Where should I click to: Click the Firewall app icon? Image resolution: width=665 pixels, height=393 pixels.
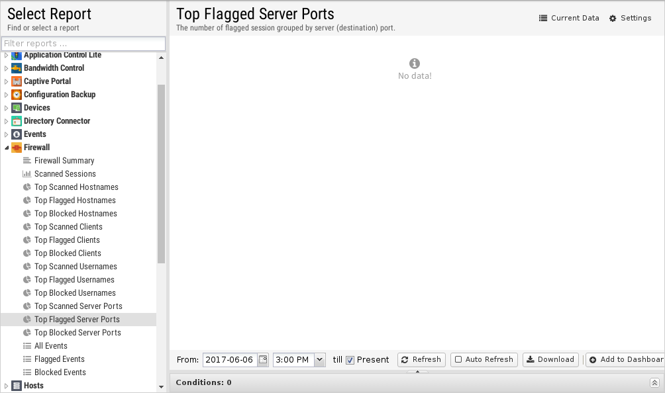(x=16, y=148)
